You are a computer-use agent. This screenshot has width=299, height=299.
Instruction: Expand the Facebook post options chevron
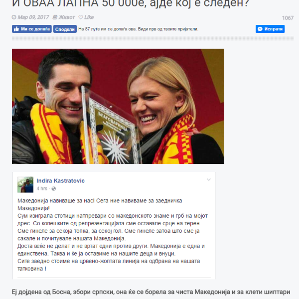pyautogui.click(x=209, y=179)
